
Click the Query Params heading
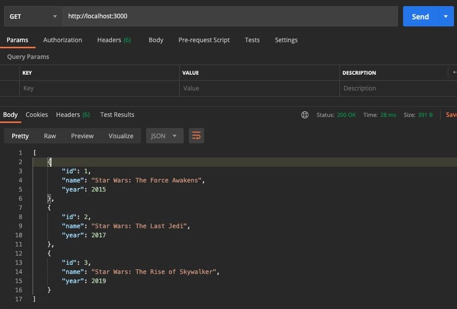pos(28,57)
